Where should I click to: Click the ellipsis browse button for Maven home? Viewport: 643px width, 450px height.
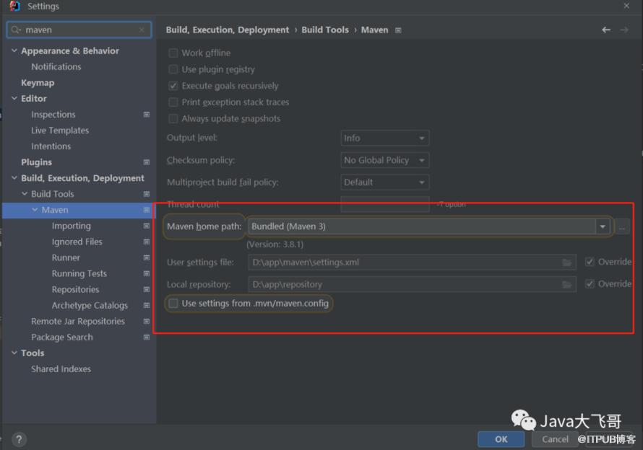(x=622, y=227)
